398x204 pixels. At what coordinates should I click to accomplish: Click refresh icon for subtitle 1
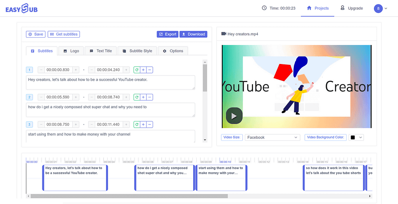137,70
